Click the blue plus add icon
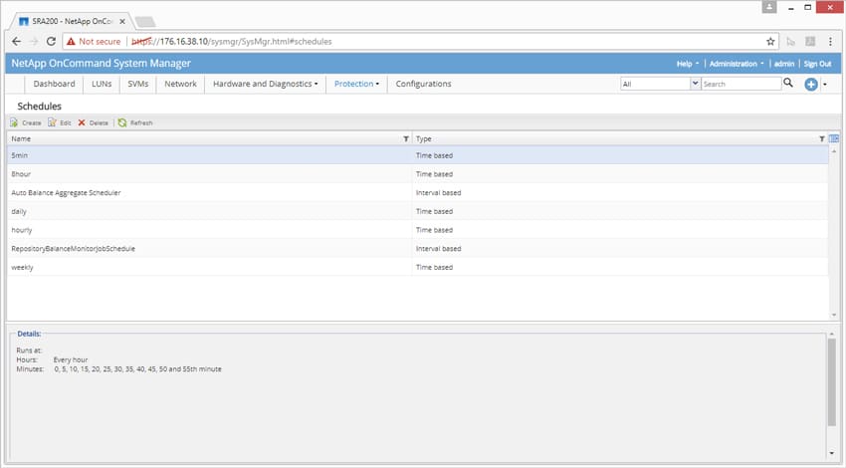Screen dimensions: 846x468 811,85
